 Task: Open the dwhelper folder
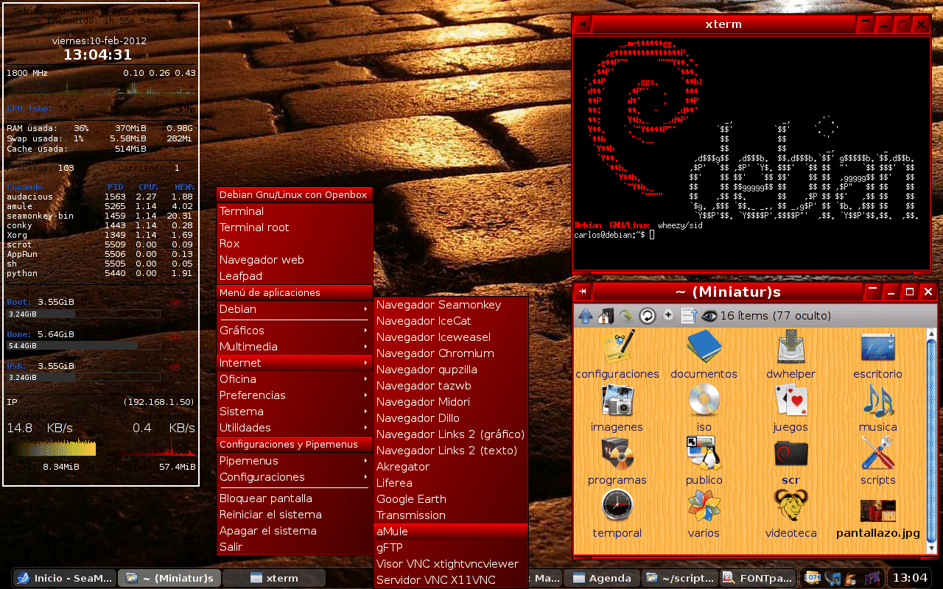[x=790, y=355]
